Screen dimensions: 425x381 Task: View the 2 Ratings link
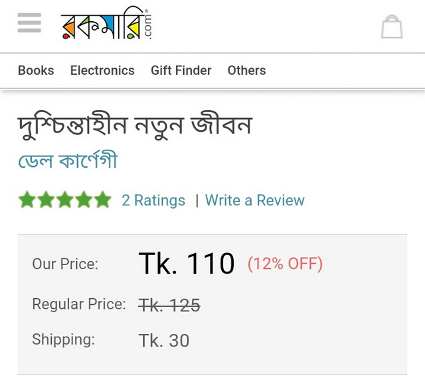click(153, 200)
